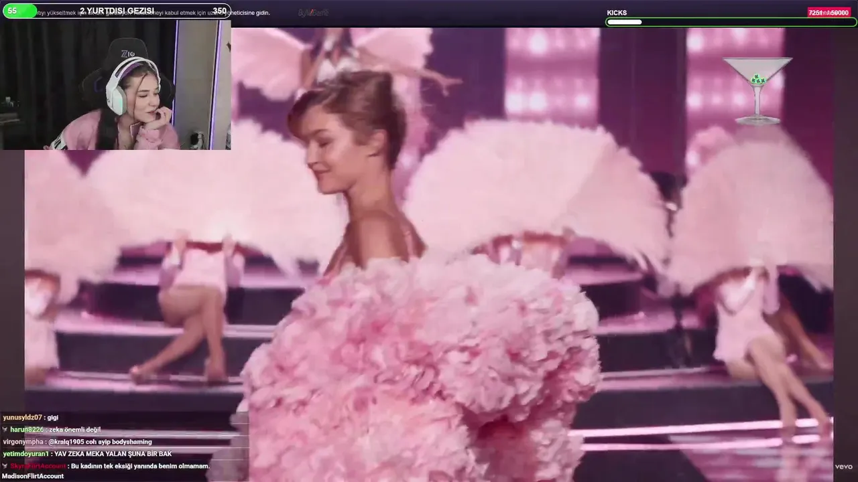Open yunusyldz07 chat username
The height and width of the screenshot is (482, 858).
22,418
